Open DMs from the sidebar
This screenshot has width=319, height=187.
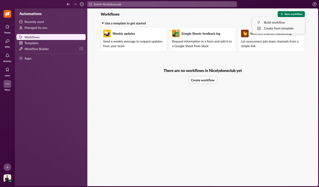pyautogui.click(x=7, y=43)
